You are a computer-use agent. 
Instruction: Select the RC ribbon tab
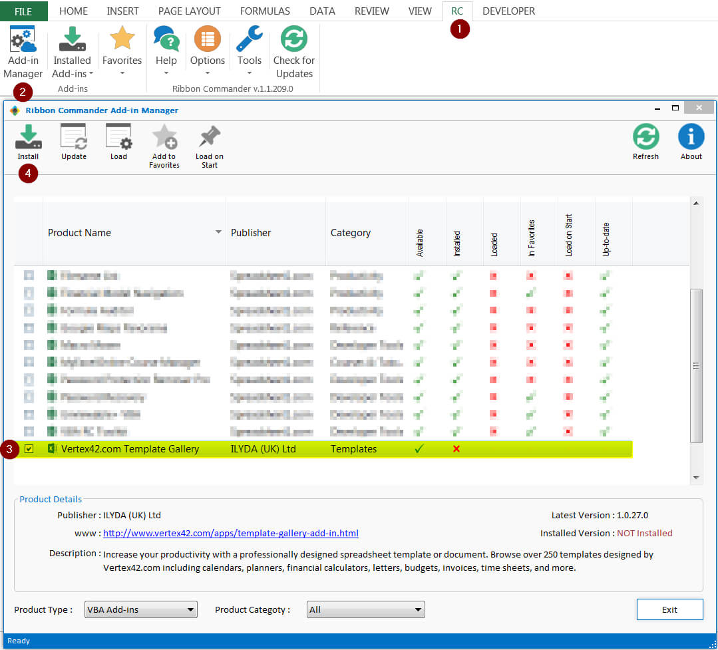457,11
